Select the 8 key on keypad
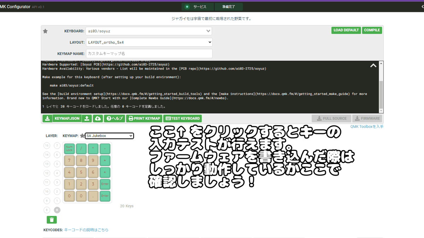The height and width of the screenshot is (238, 424). pos(81,161)
